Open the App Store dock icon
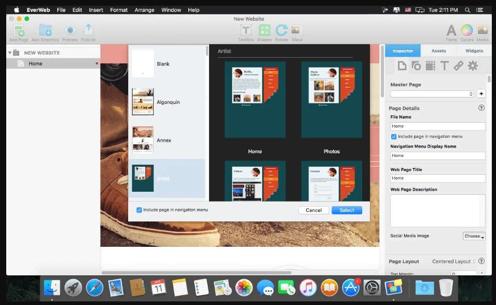This screenshot has height=305, width=496. [351, 287]
